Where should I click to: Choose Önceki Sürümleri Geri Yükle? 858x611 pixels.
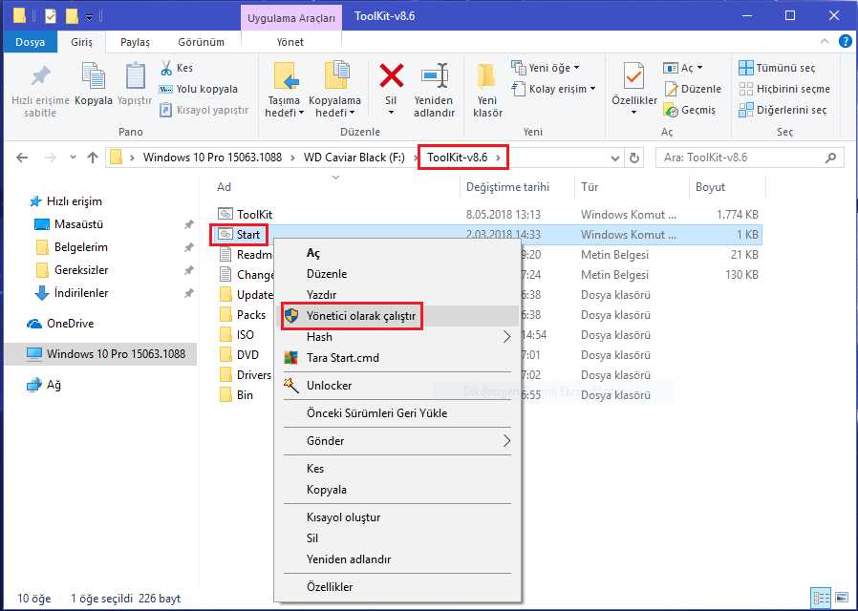(397, 413)
